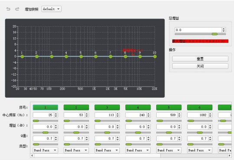
Task: Toggle band 4 green button
Action: (x=138, y=107)
